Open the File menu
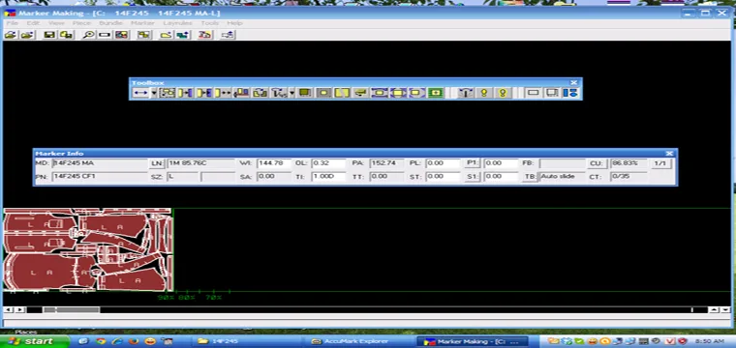This screenshot has width=736, height=348. pos(12,23)
